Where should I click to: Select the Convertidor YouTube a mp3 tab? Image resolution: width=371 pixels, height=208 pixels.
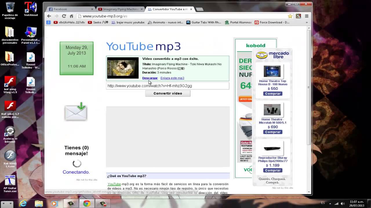click(x=170, y=9)
